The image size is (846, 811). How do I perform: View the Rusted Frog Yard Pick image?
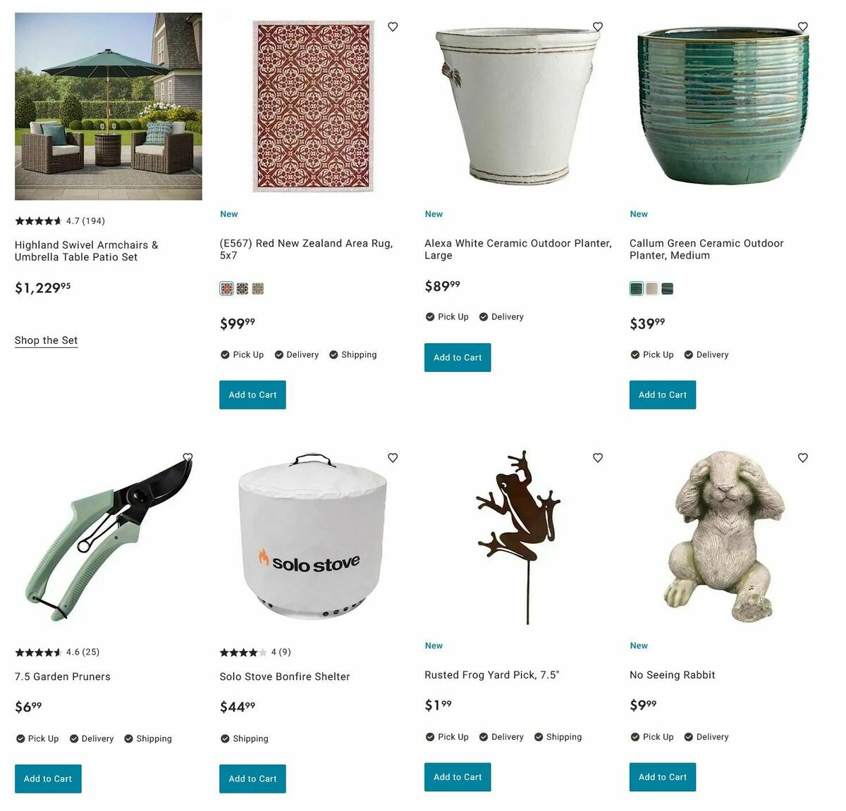pos(519,537)
